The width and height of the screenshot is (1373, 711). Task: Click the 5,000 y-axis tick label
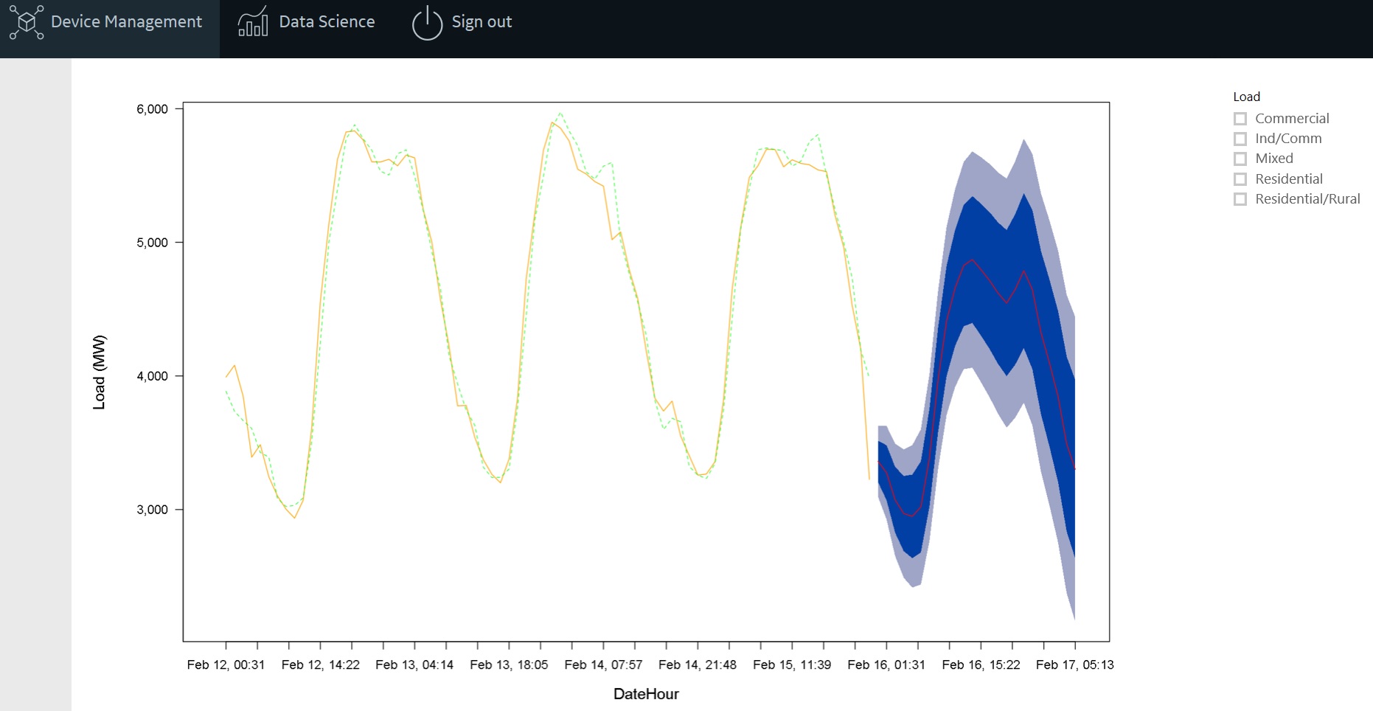tap(152, 243)
